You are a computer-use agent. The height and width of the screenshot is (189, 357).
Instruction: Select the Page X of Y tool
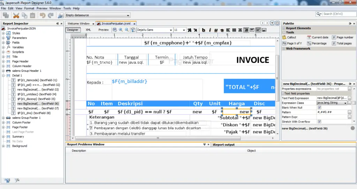click(292, 43)
